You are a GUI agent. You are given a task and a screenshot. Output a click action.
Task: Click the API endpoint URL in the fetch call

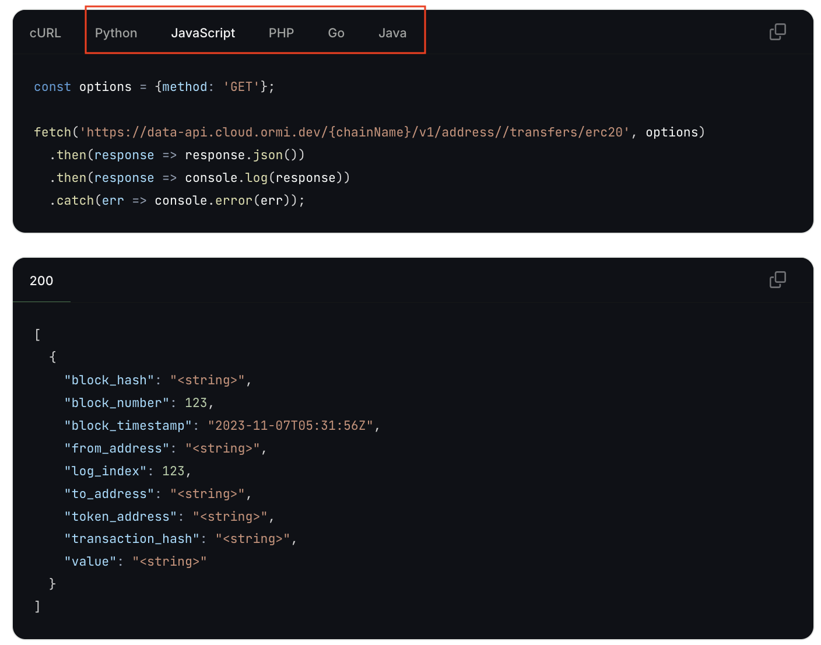(356, 132)
